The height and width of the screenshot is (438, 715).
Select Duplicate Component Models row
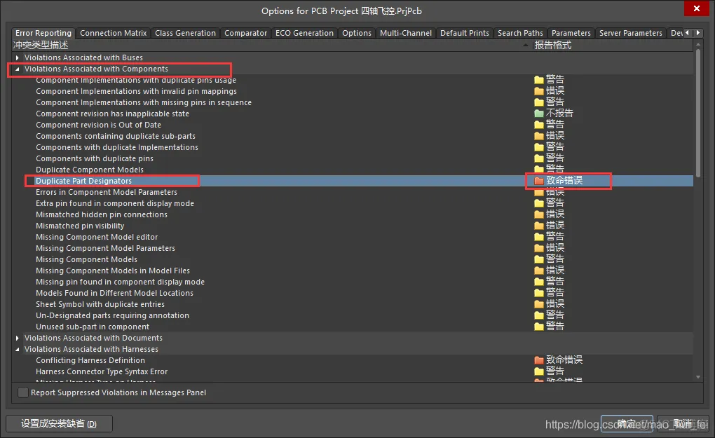click(x=352, y=170)
